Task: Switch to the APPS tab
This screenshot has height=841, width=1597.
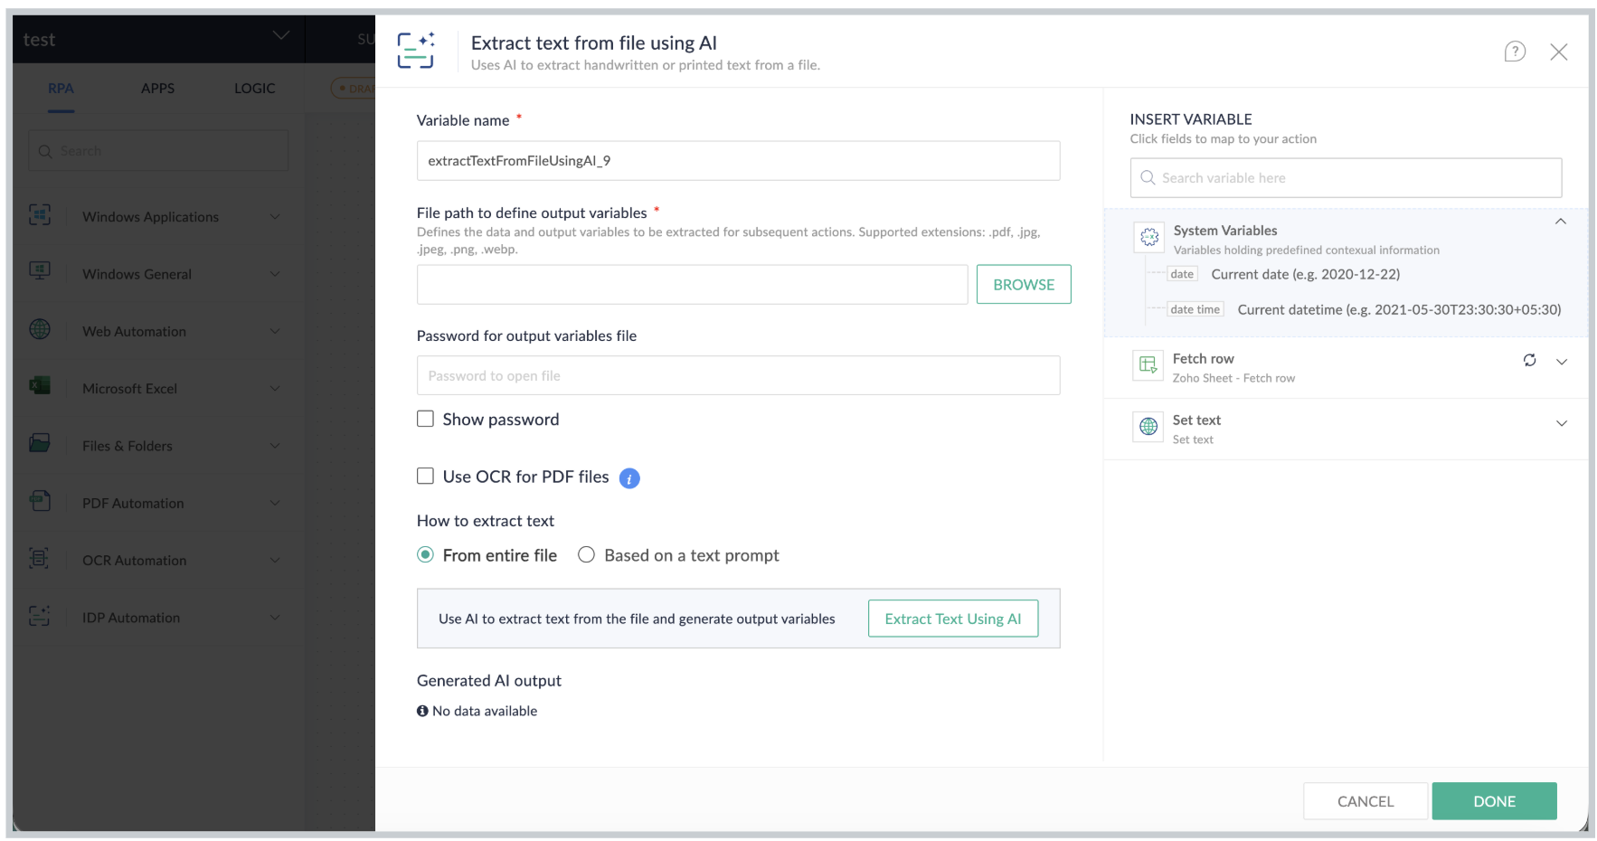Action: pyautogui.click(x=157, y=89)
